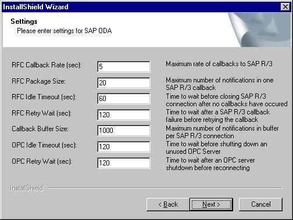293x220 pixels.
Task: Click the RFC Package Size input field
Action: 124,83
